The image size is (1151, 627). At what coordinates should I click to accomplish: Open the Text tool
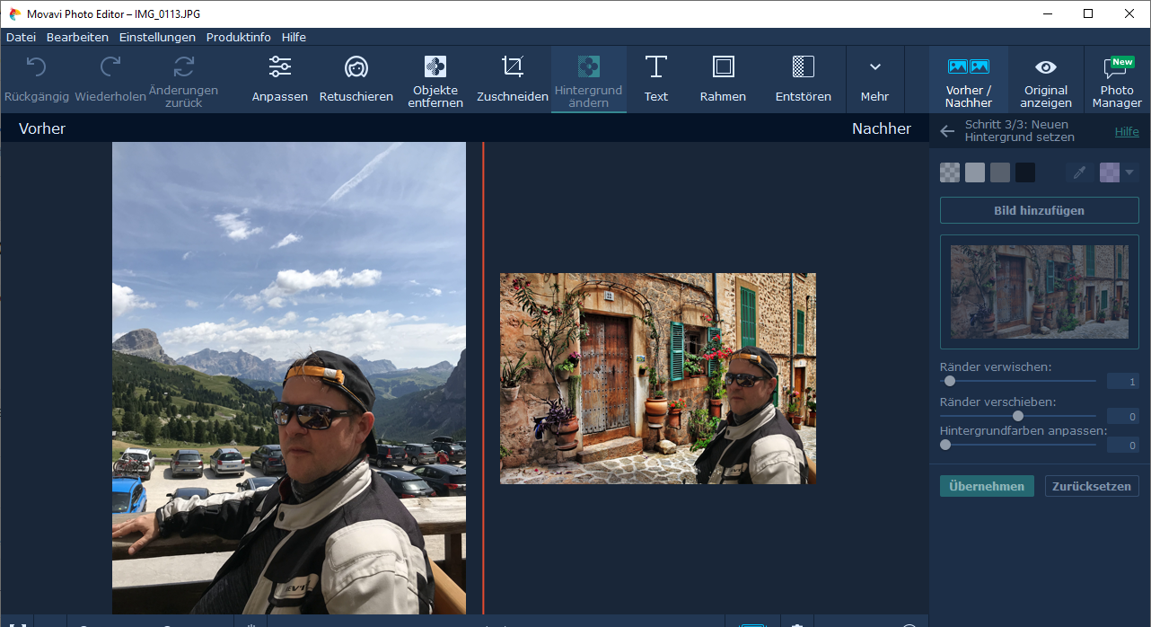coord(655,79)
